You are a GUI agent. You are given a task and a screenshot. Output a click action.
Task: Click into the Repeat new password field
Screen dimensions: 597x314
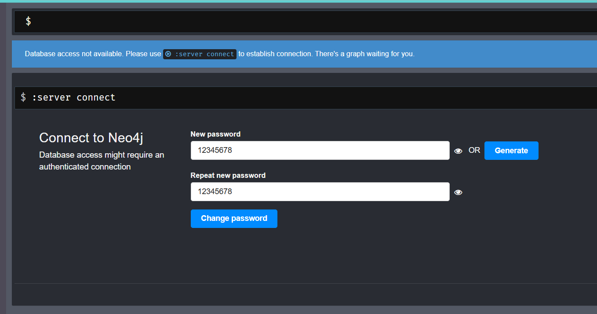[x=320, y=191]
